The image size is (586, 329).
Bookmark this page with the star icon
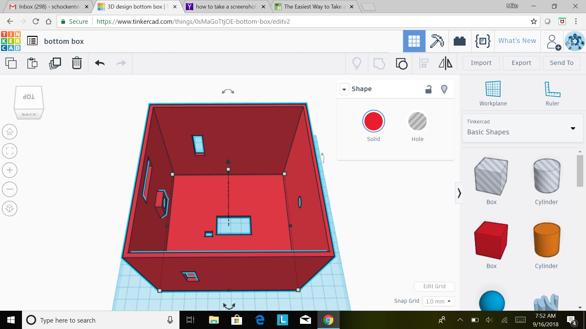534,21
